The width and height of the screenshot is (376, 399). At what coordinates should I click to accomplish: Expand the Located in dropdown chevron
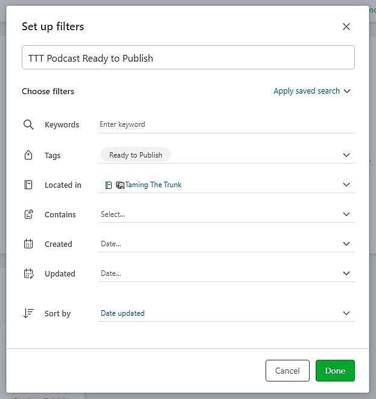pos(346,185)
